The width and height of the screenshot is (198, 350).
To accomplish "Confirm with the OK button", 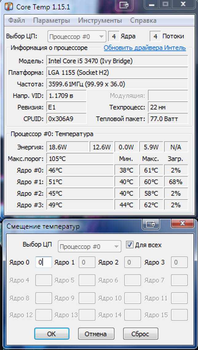I will (52, 334).
